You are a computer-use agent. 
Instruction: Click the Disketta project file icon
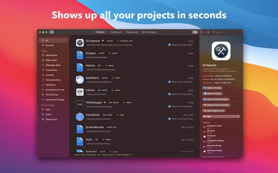tap(80, 68)
